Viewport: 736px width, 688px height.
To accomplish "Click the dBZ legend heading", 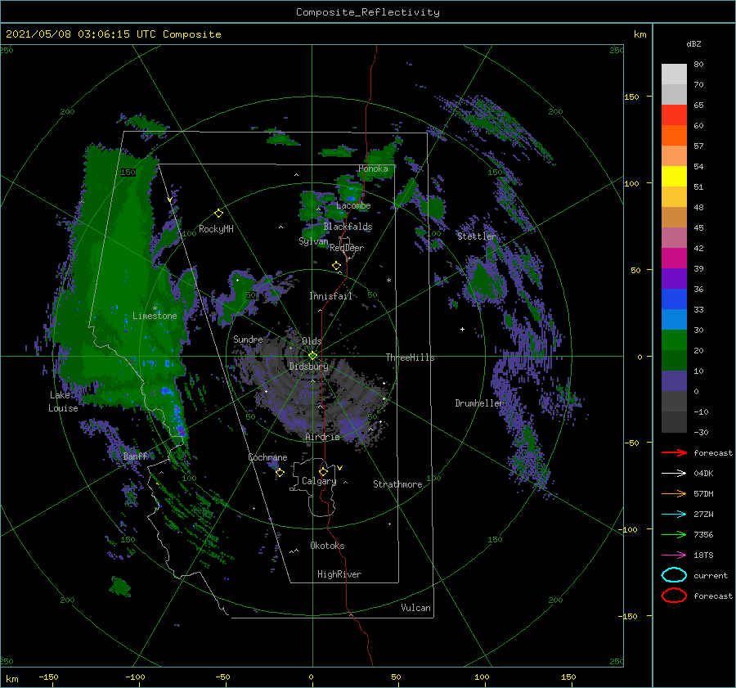I will [693, 43].
